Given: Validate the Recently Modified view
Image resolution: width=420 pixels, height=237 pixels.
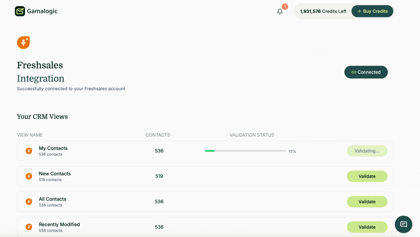Looking at the screenshot, I should tap(367, 227).
